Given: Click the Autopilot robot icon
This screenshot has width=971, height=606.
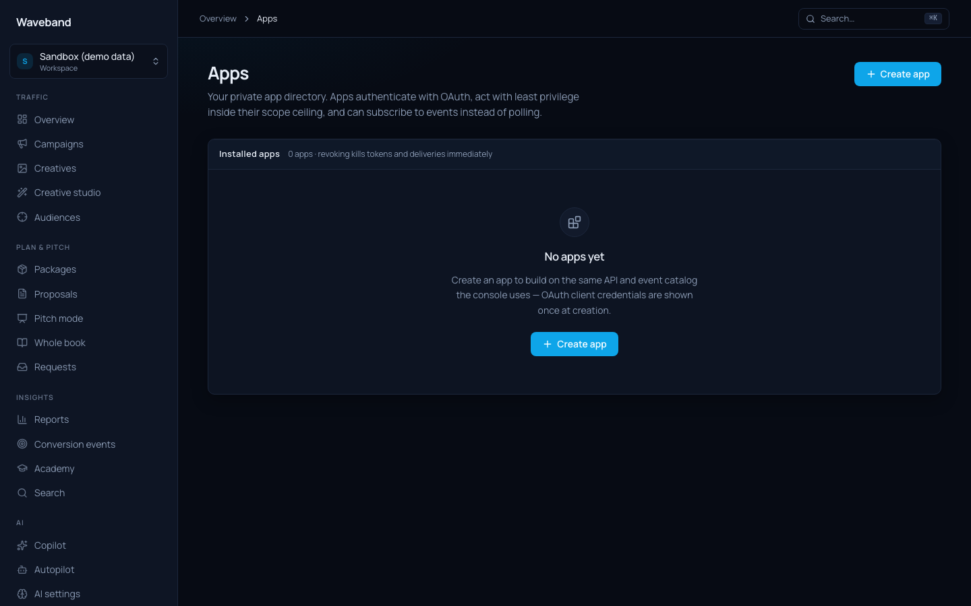Looking at the screenshot, I should point(22,570).
